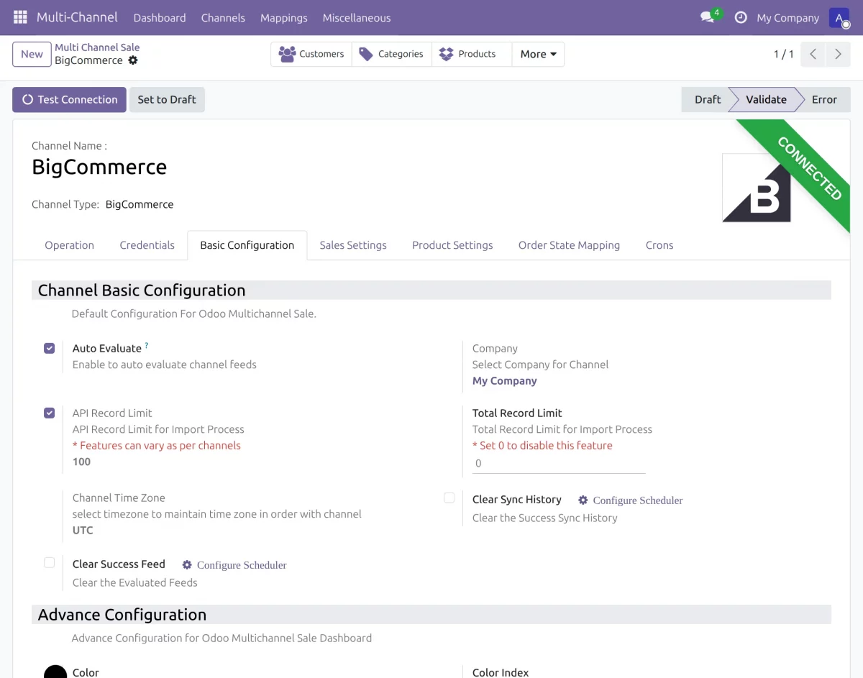Switch to the Credentials tab
This screenshot has height=678, width=863.
coord(147,245)
